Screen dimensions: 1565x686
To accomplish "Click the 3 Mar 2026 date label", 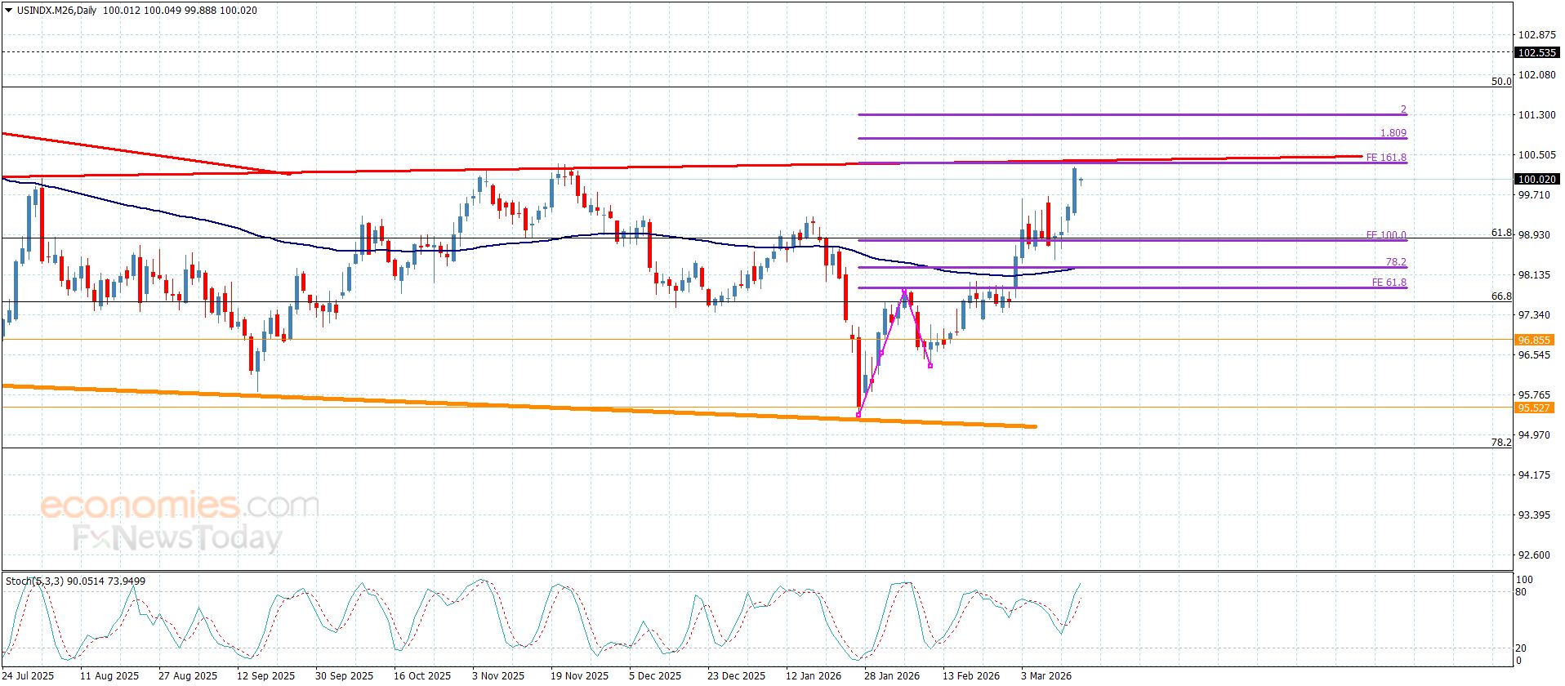I will point(1046,675).
